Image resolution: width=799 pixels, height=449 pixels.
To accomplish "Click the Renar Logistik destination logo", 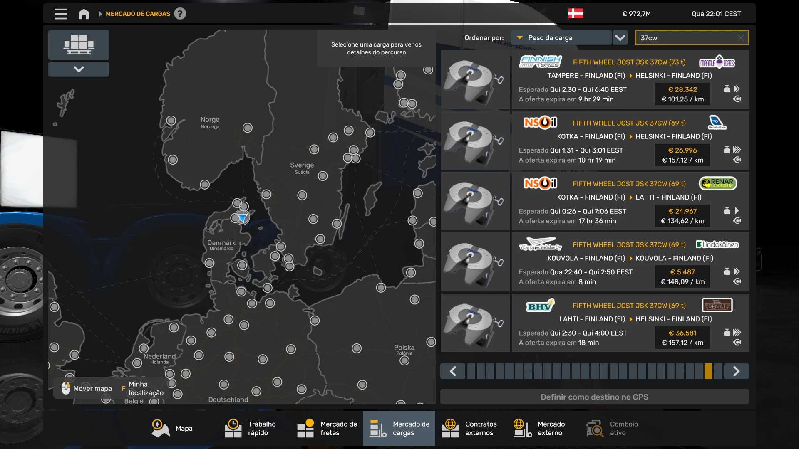I will [x=717, y=183].
